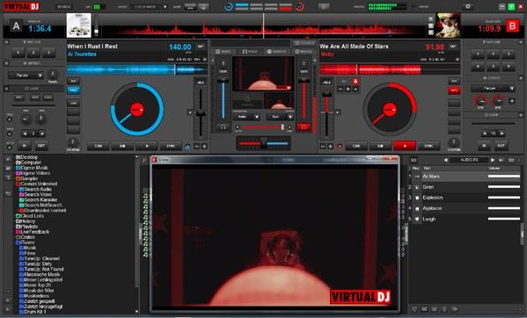The image size is (527, 318).
Task: Open Playlists folder in tree
Action: [x=27, y=227]
